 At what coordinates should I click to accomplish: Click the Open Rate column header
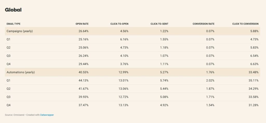82,24
